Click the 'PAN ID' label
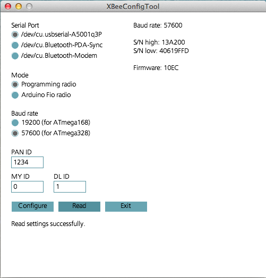Screen dimensions: 266x278 pos(21,152)
